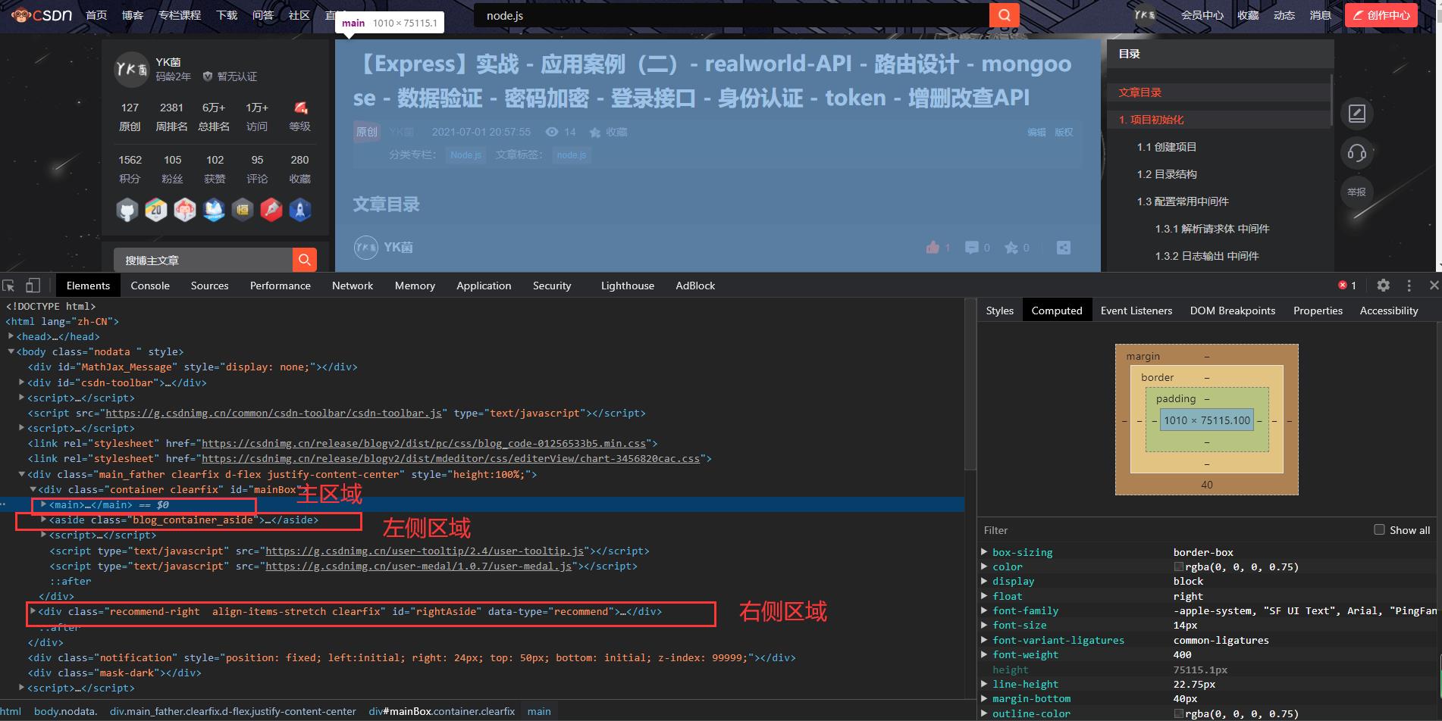This screenshot has height=721, width=1442.
Task: Switch to Styles pane
Action: (999, 311)
